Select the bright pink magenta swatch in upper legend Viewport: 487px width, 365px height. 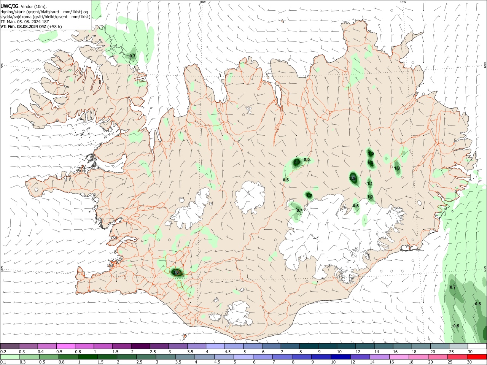click(66, 346)
